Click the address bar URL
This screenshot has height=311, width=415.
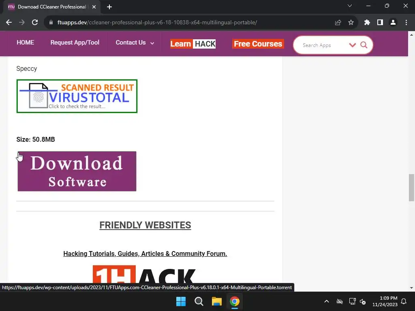click(x=157, y=23)
